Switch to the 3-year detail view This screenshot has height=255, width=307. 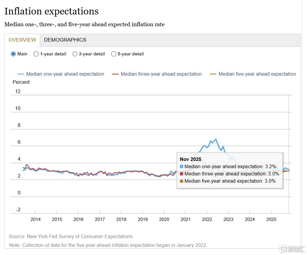75,54
